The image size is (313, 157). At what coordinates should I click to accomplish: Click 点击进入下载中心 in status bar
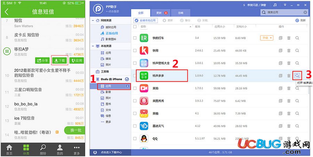point(111,152)
